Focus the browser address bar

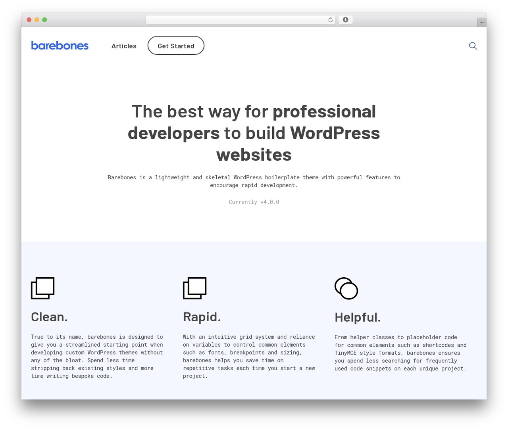tap(240, 20)
